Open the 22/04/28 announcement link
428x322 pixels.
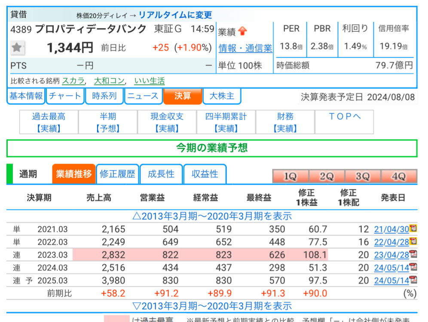[391, 242]
